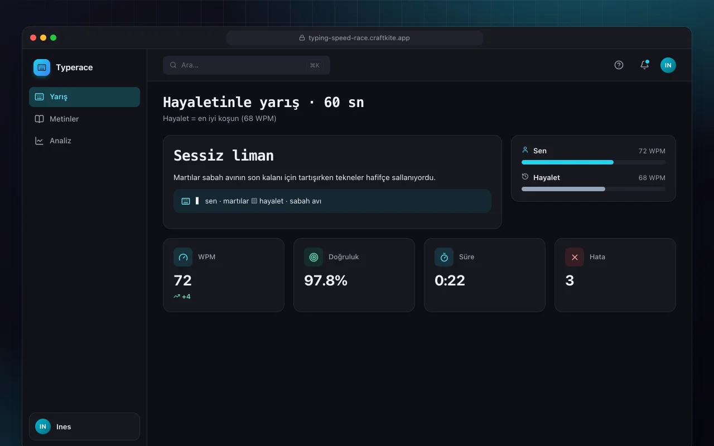Click the Ines profile button
Viewport: 714px width, 446px height.
(84, 426)
